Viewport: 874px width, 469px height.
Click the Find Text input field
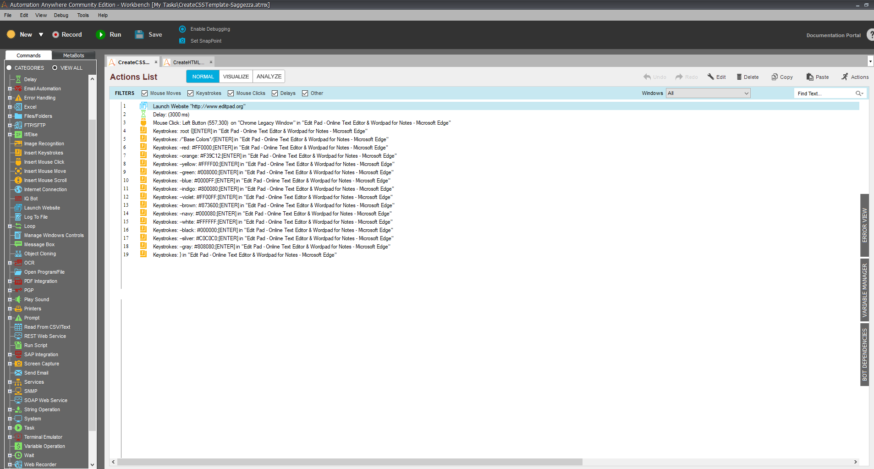click(x=825, y=93)
